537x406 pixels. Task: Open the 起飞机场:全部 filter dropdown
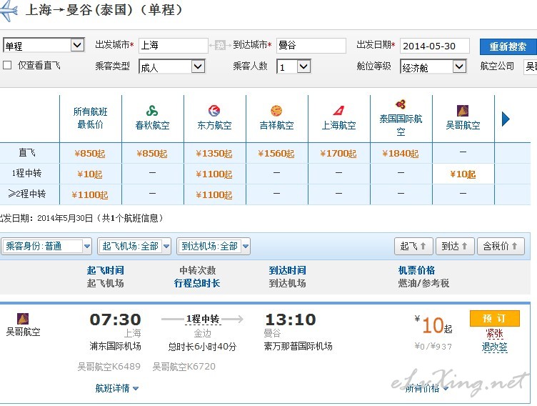134,246
